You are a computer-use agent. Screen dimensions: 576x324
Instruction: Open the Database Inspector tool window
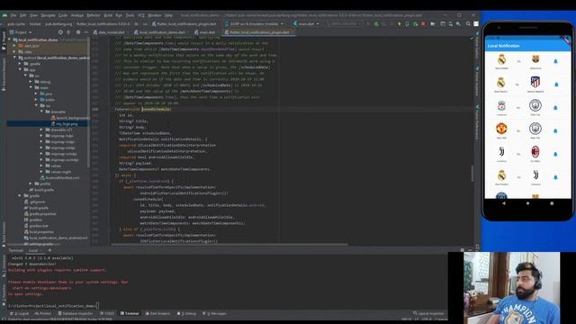pos(76,314)
